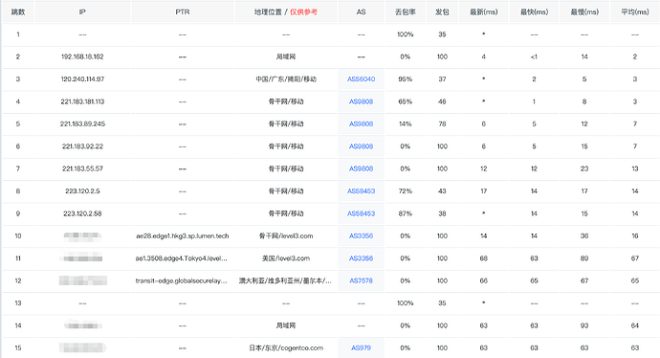Open AS58453 link in hop 9 row
The width and height of the screenshot is (660, 358).
(x=361, y=213)
